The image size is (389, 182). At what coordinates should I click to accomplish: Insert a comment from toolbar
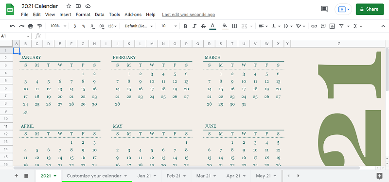point(323,26)
